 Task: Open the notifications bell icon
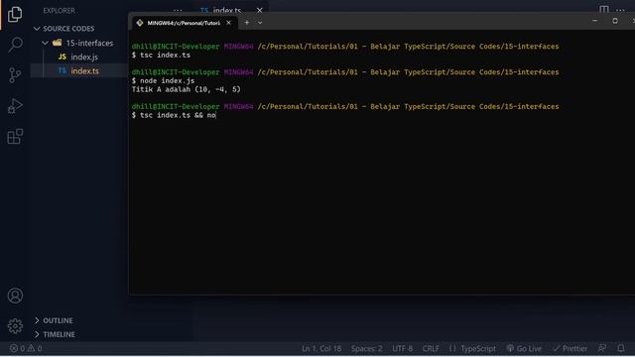[x=621, y=348]
